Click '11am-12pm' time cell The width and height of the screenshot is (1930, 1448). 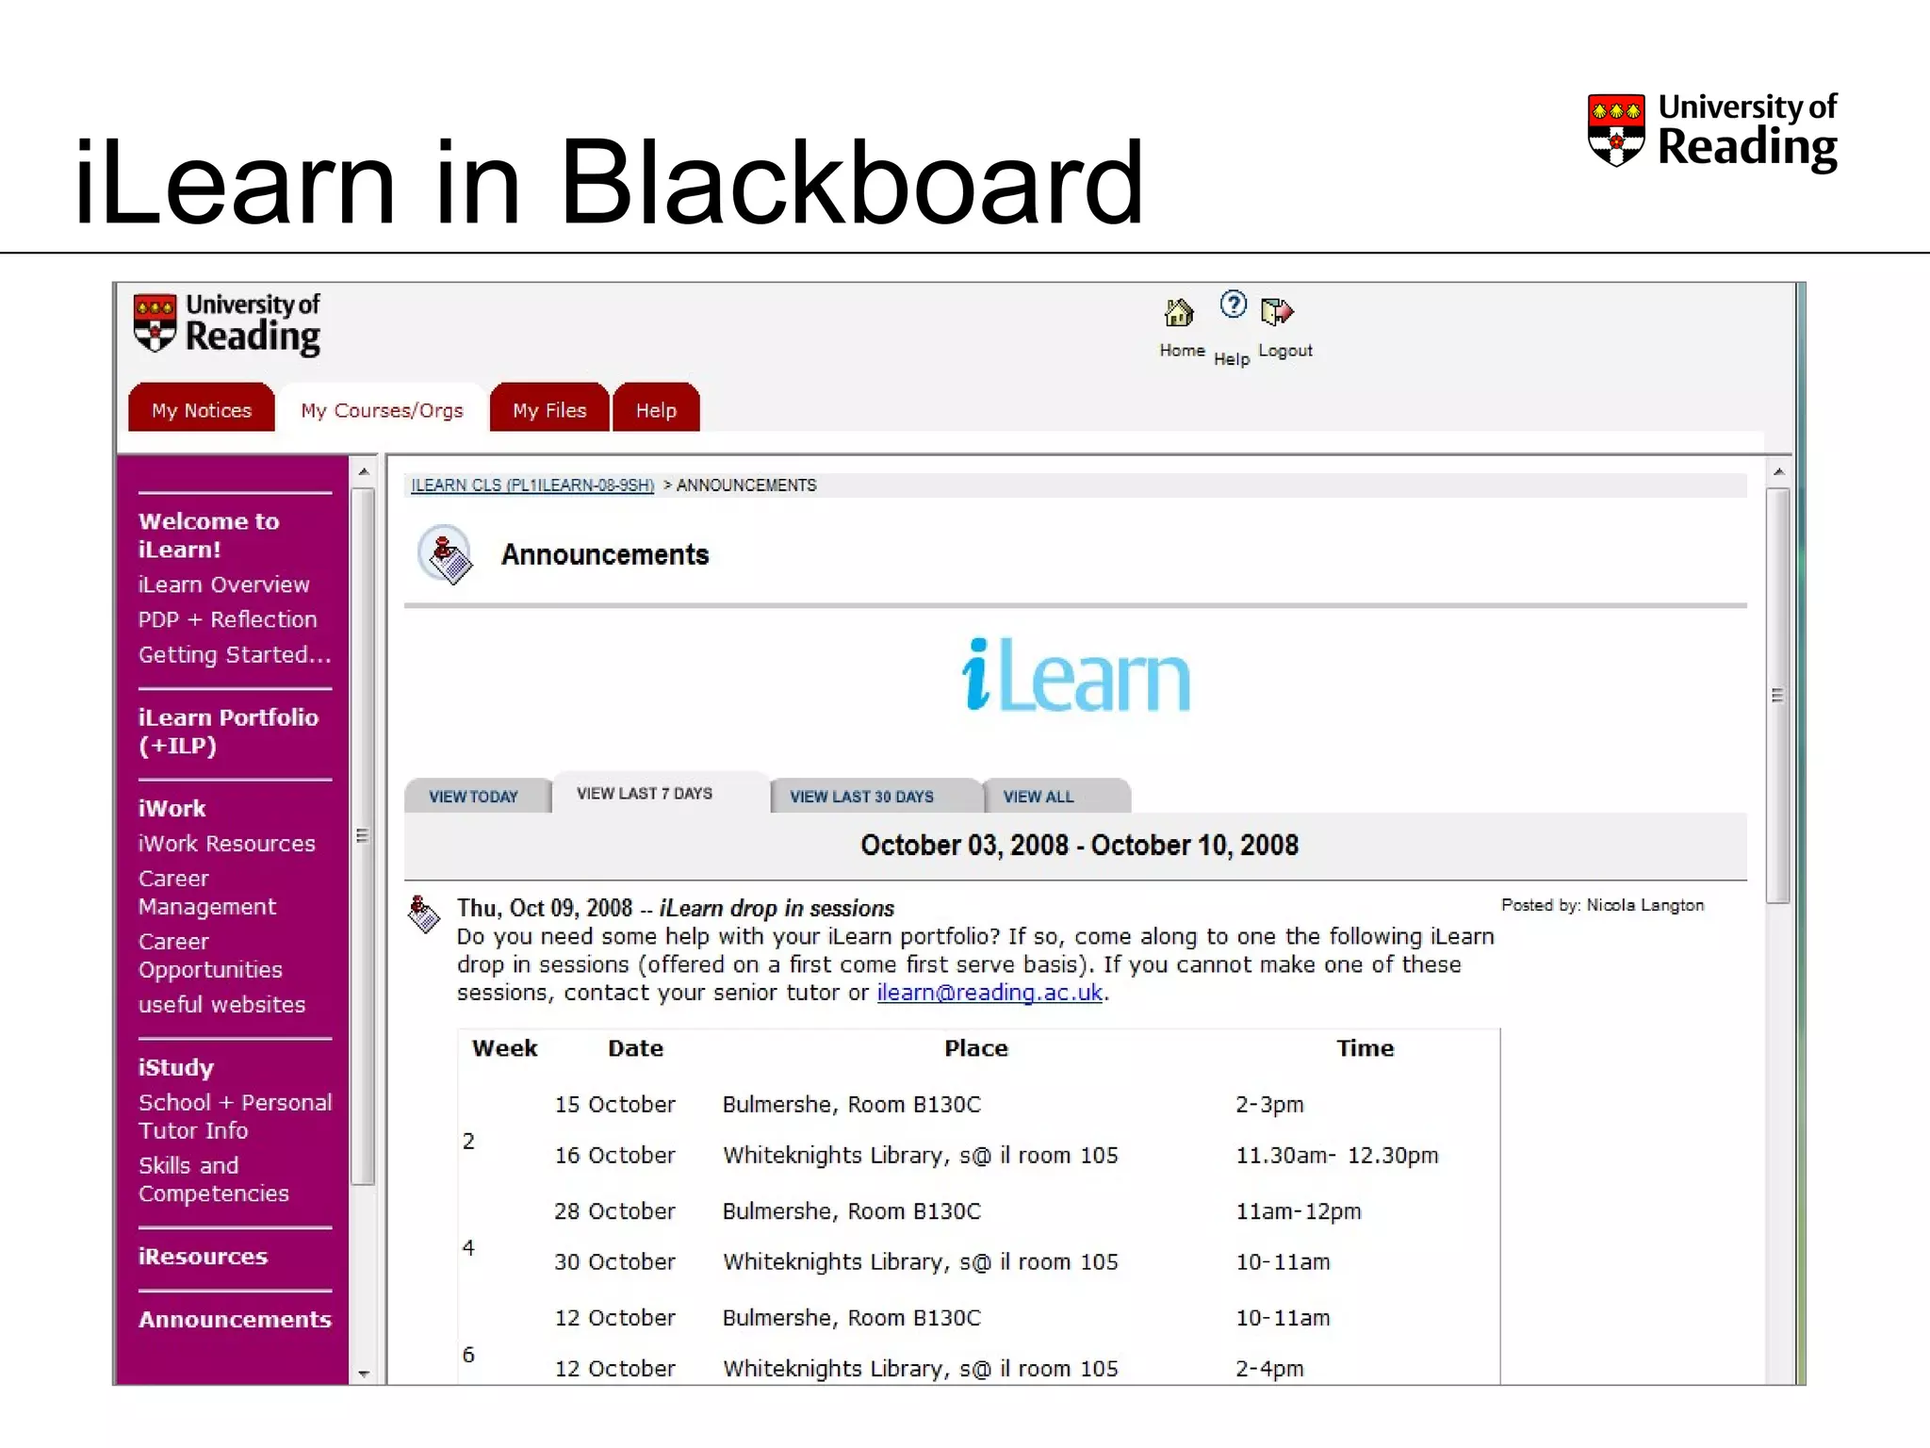[1299, 1211]
